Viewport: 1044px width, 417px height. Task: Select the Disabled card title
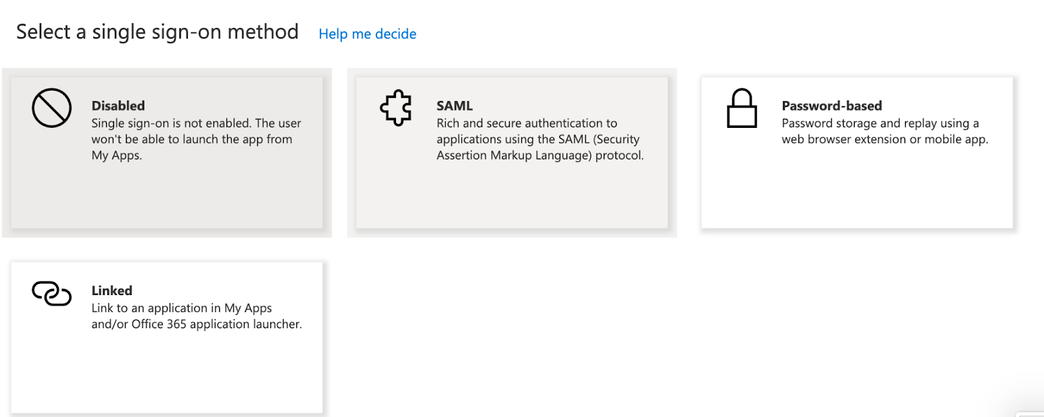click(118, 106)
